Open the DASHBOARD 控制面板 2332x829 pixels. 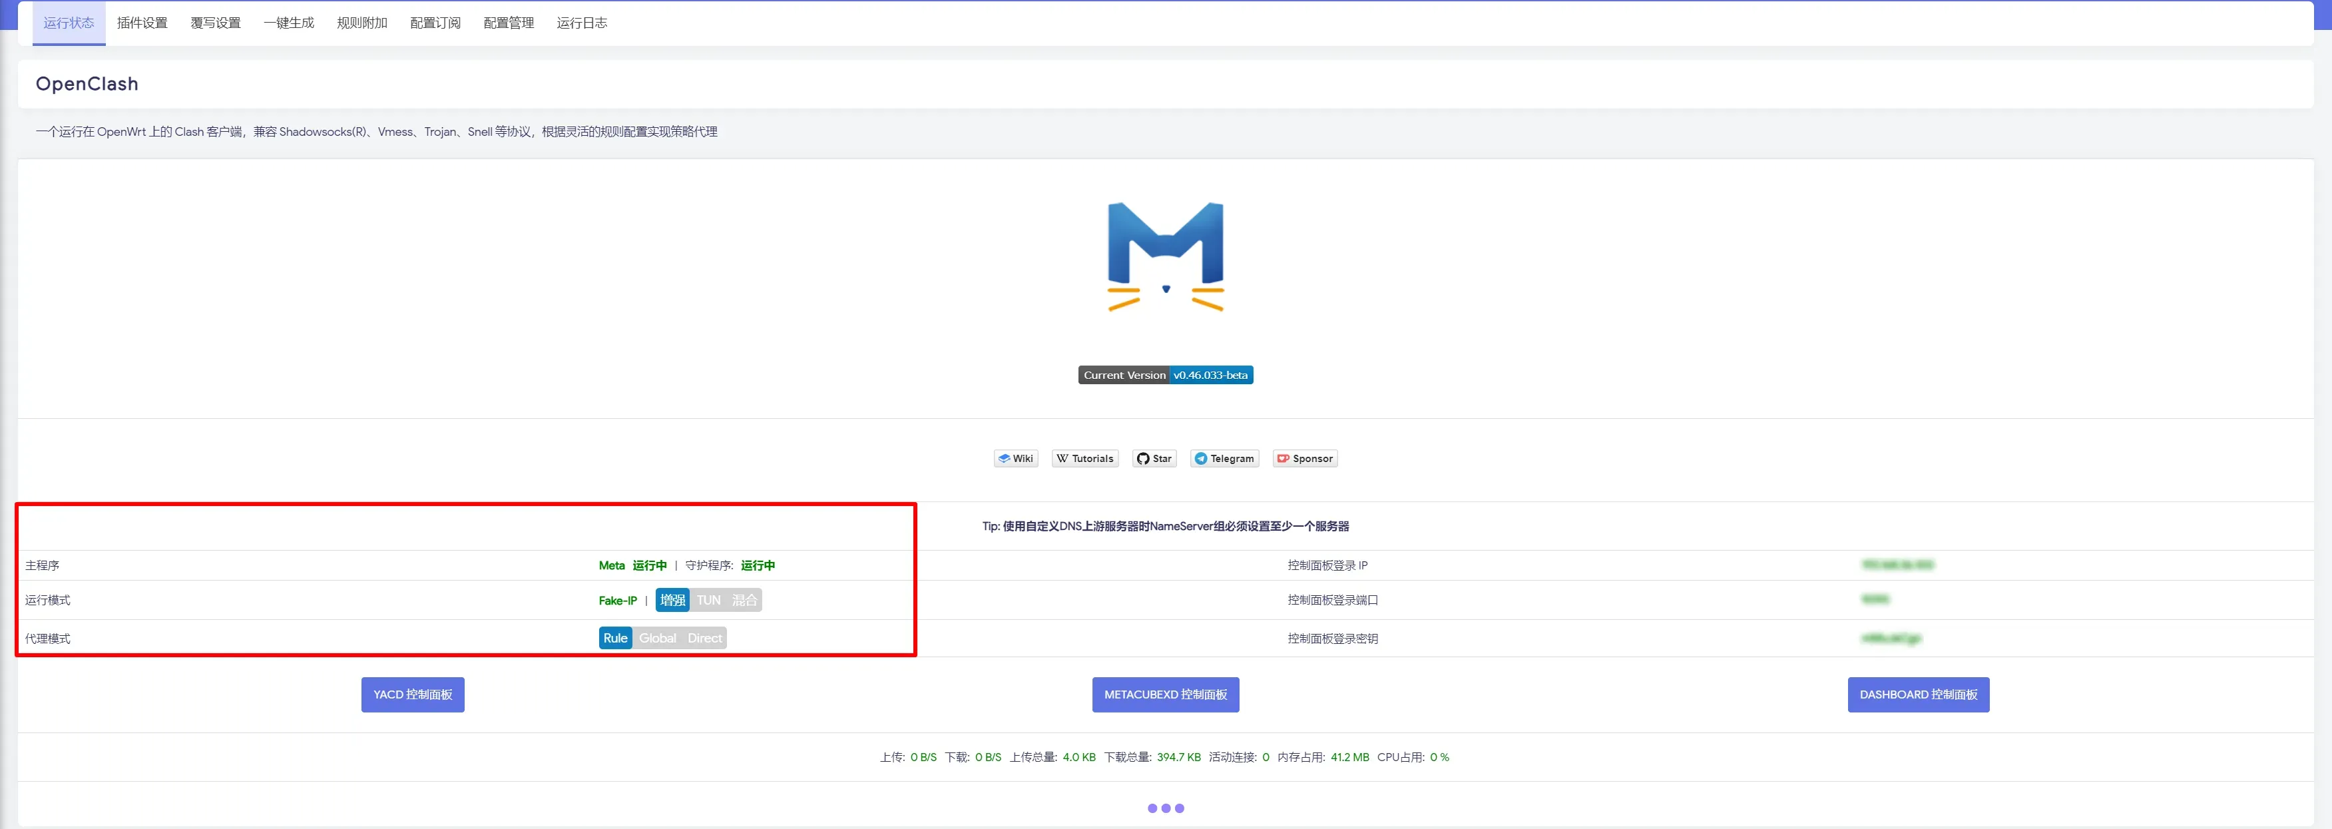1919,695
